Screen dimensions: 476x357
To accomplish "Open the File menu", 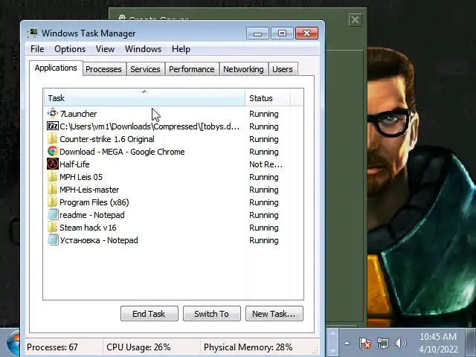I will (37, 49).
